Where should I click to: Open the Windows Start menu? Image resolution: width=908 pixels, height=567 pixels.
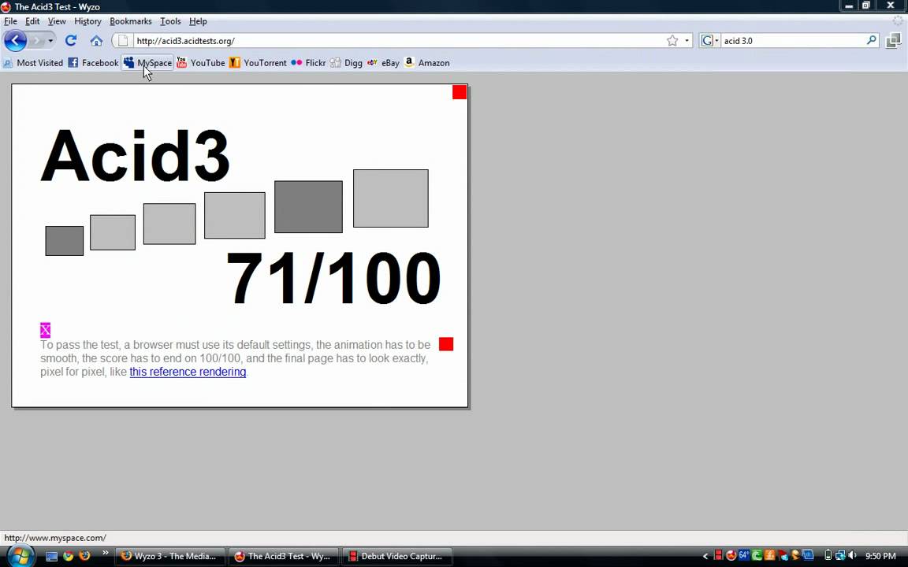pos(20,556)
